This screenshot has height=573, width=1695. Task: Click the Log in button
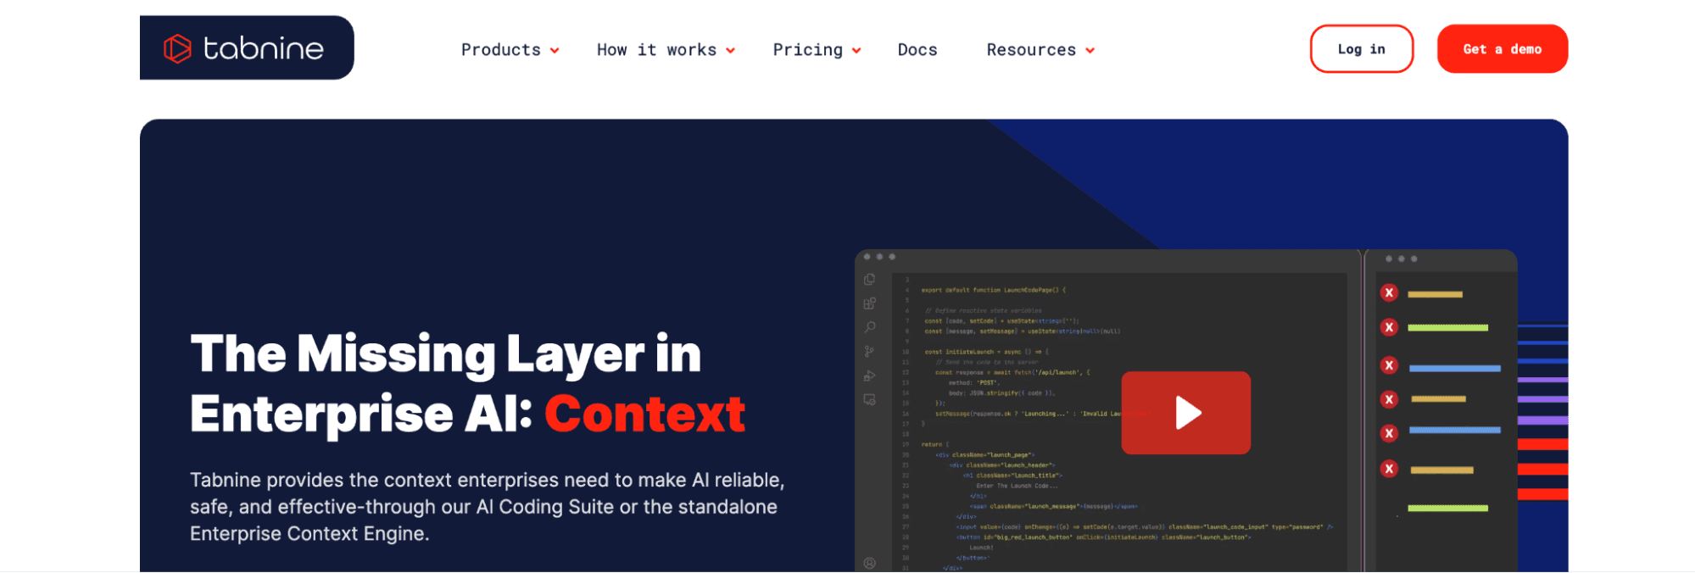click(x=1362, y=49)
